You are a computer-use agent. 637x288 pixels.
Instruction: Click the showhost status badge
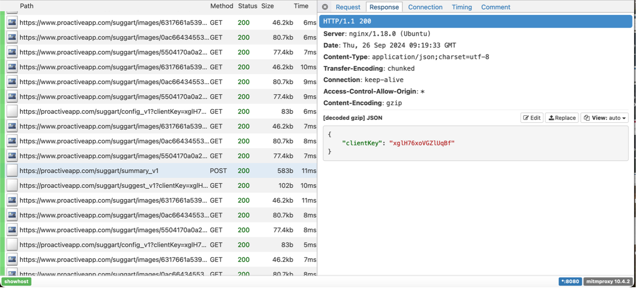click(x=17, y=282)
